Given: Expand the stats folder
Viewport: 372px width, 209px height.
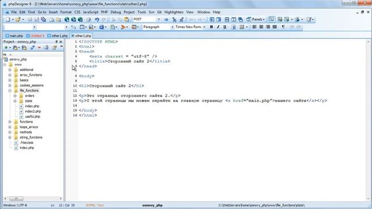Looking at the screenshot, I should (15, 101).
